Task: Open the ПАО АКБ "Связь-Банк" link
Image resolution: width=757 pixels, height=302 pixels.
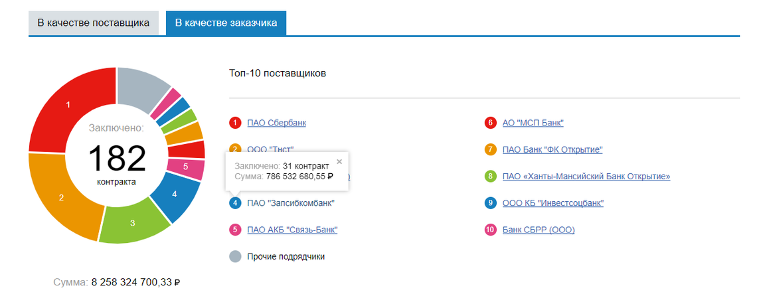Action: click(x=292, y=230)
